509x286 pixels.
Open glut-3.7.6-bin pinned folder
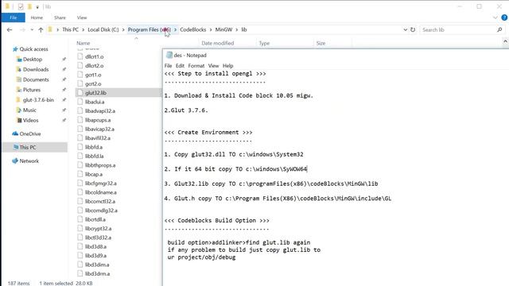pos(38,100)
